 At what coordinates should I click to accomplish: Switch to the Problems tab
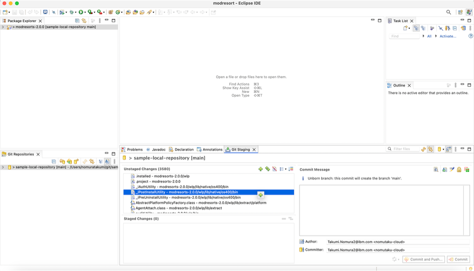(x=132, y=149)
